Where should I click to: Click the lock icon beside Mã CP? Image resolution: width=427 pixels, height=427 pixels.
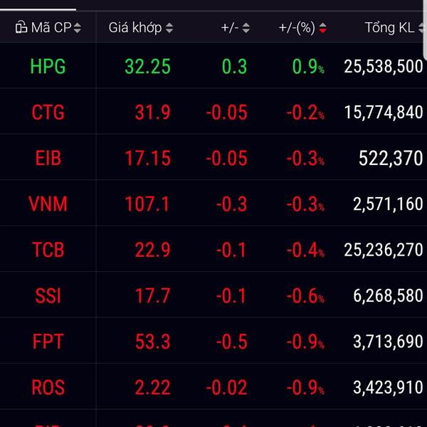point(20,28)
